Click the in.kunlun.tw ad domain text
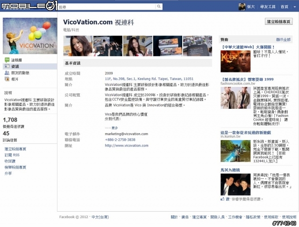The height and width of the screenshot is (227, 299). pyautogui.click(x=230, y=136)
